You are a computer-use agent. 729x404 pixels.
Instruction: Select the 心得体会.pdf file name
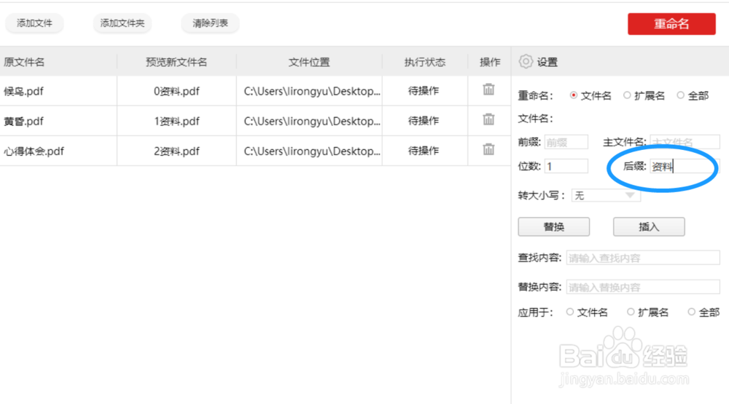[x=34, y=151]
